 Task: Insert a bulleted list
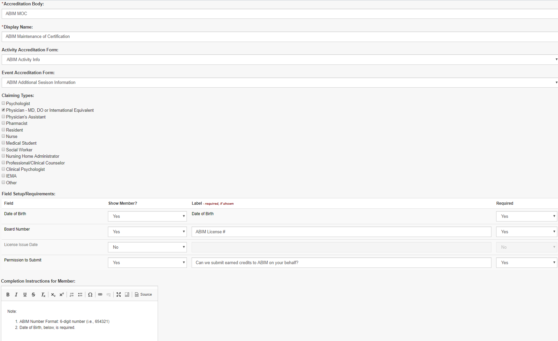[x=80, y=295]
